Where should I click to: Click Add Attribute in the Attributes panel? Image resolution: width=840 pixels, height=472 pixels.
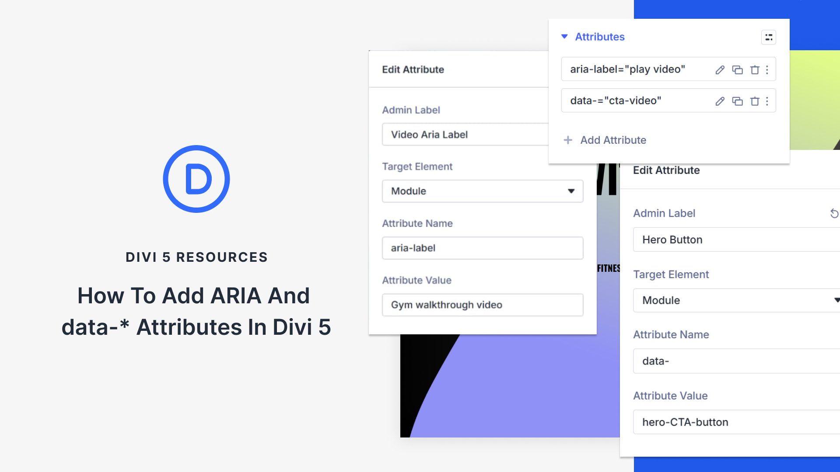point(605,140)
